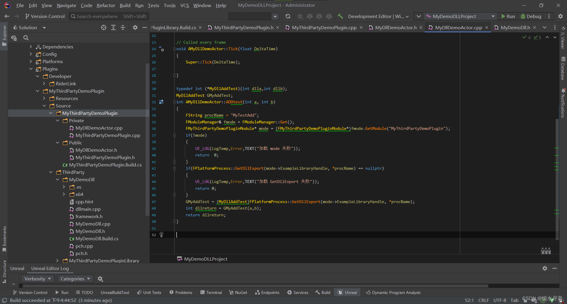Toggle the Bookmarks side panel

pos(4,238)
